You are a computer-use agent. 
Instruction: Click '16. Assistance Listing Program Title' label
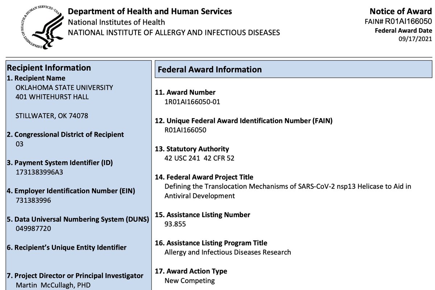(212, 243)
